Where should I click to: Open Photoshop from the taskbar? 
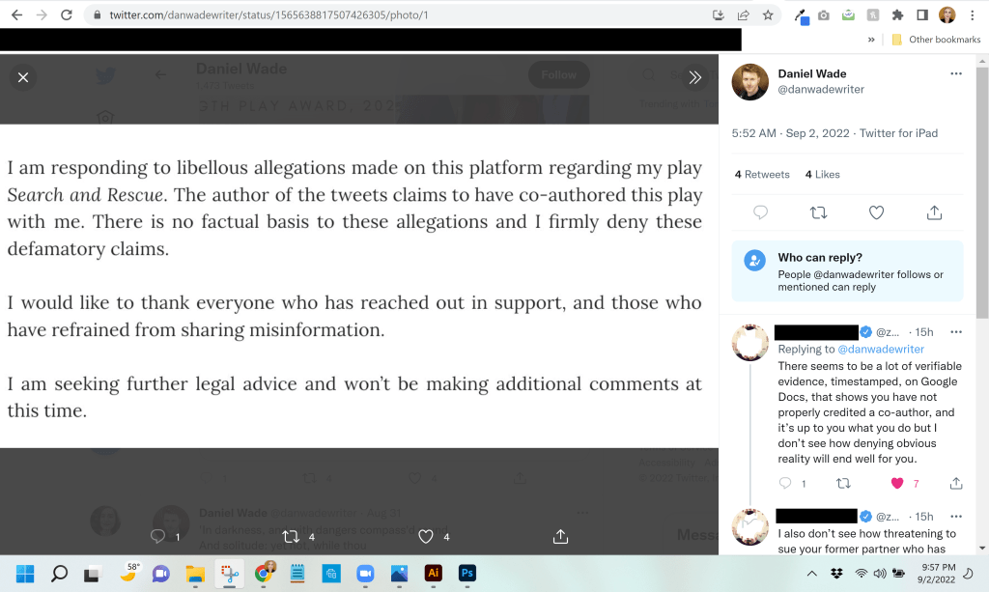467,574
